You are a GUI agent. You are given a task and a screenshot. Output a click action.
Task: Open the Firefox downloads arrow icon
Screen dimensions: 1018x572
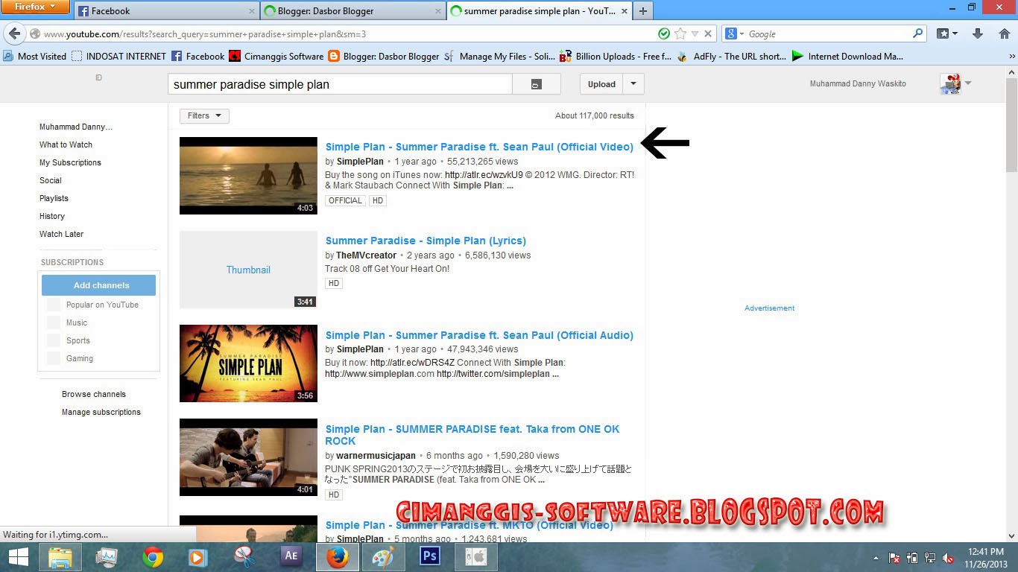tap(978, 34)
